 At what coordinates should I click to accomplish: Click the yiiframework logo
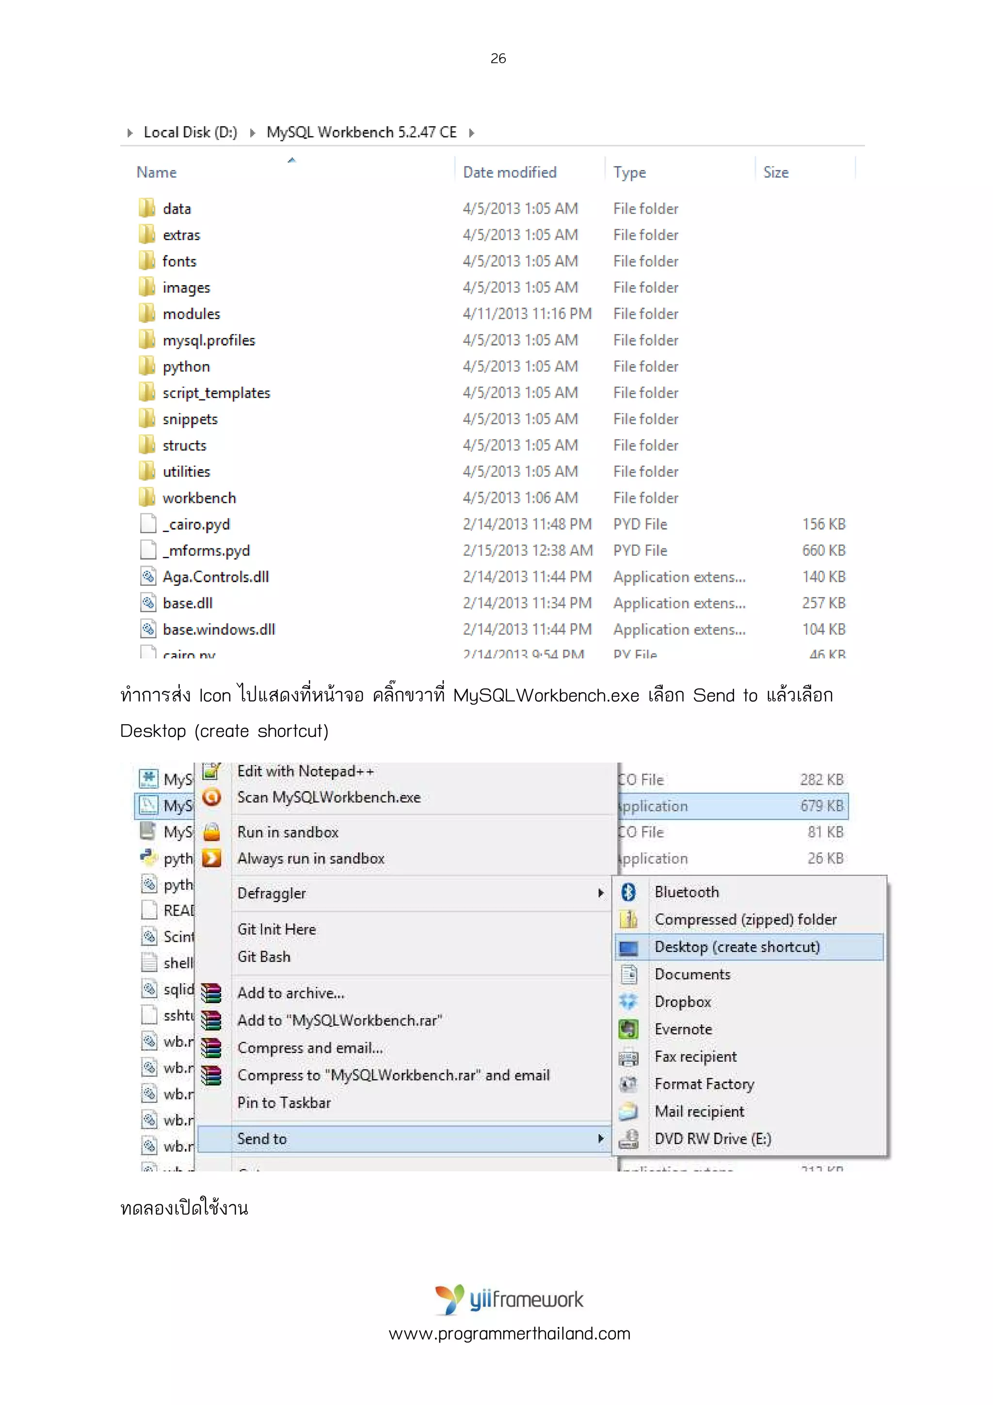pos(509,1299)
